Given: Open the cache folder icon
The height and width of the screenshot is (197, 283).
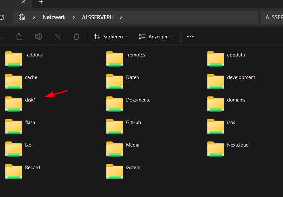Looking at the screenshot, I should (14, 82).
